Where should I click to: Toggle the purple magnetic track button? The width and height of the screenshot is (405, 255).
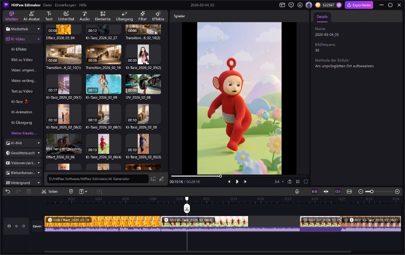[338, 192]
